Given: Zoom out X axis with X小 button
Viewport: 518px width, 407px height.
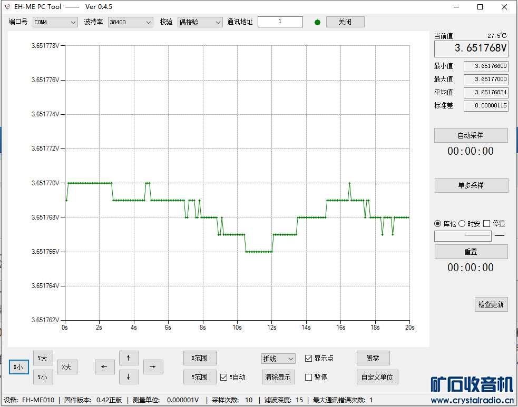Looking at the screenshot, I should tap(19, 367).
